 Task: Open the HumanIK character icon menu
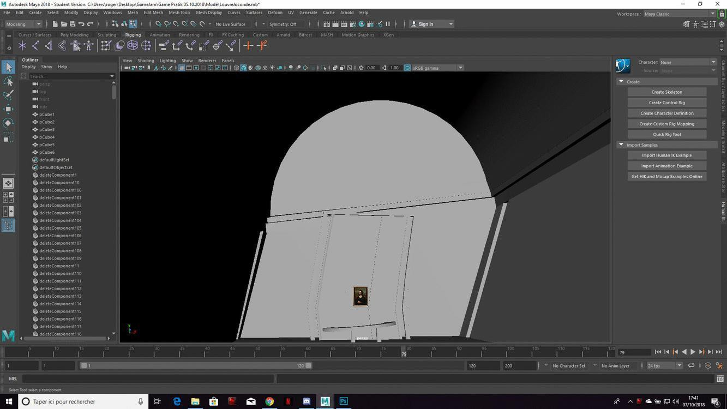pos(623,66)
